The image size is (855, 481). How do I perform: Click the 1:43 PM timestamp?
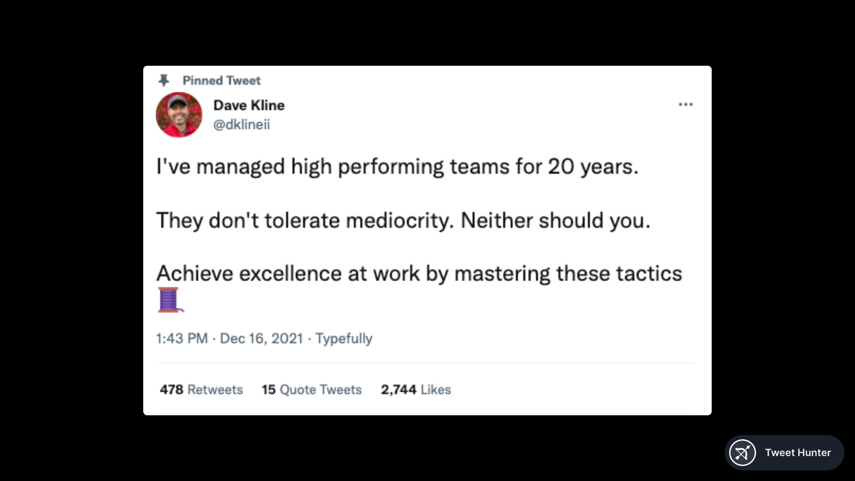182,338
